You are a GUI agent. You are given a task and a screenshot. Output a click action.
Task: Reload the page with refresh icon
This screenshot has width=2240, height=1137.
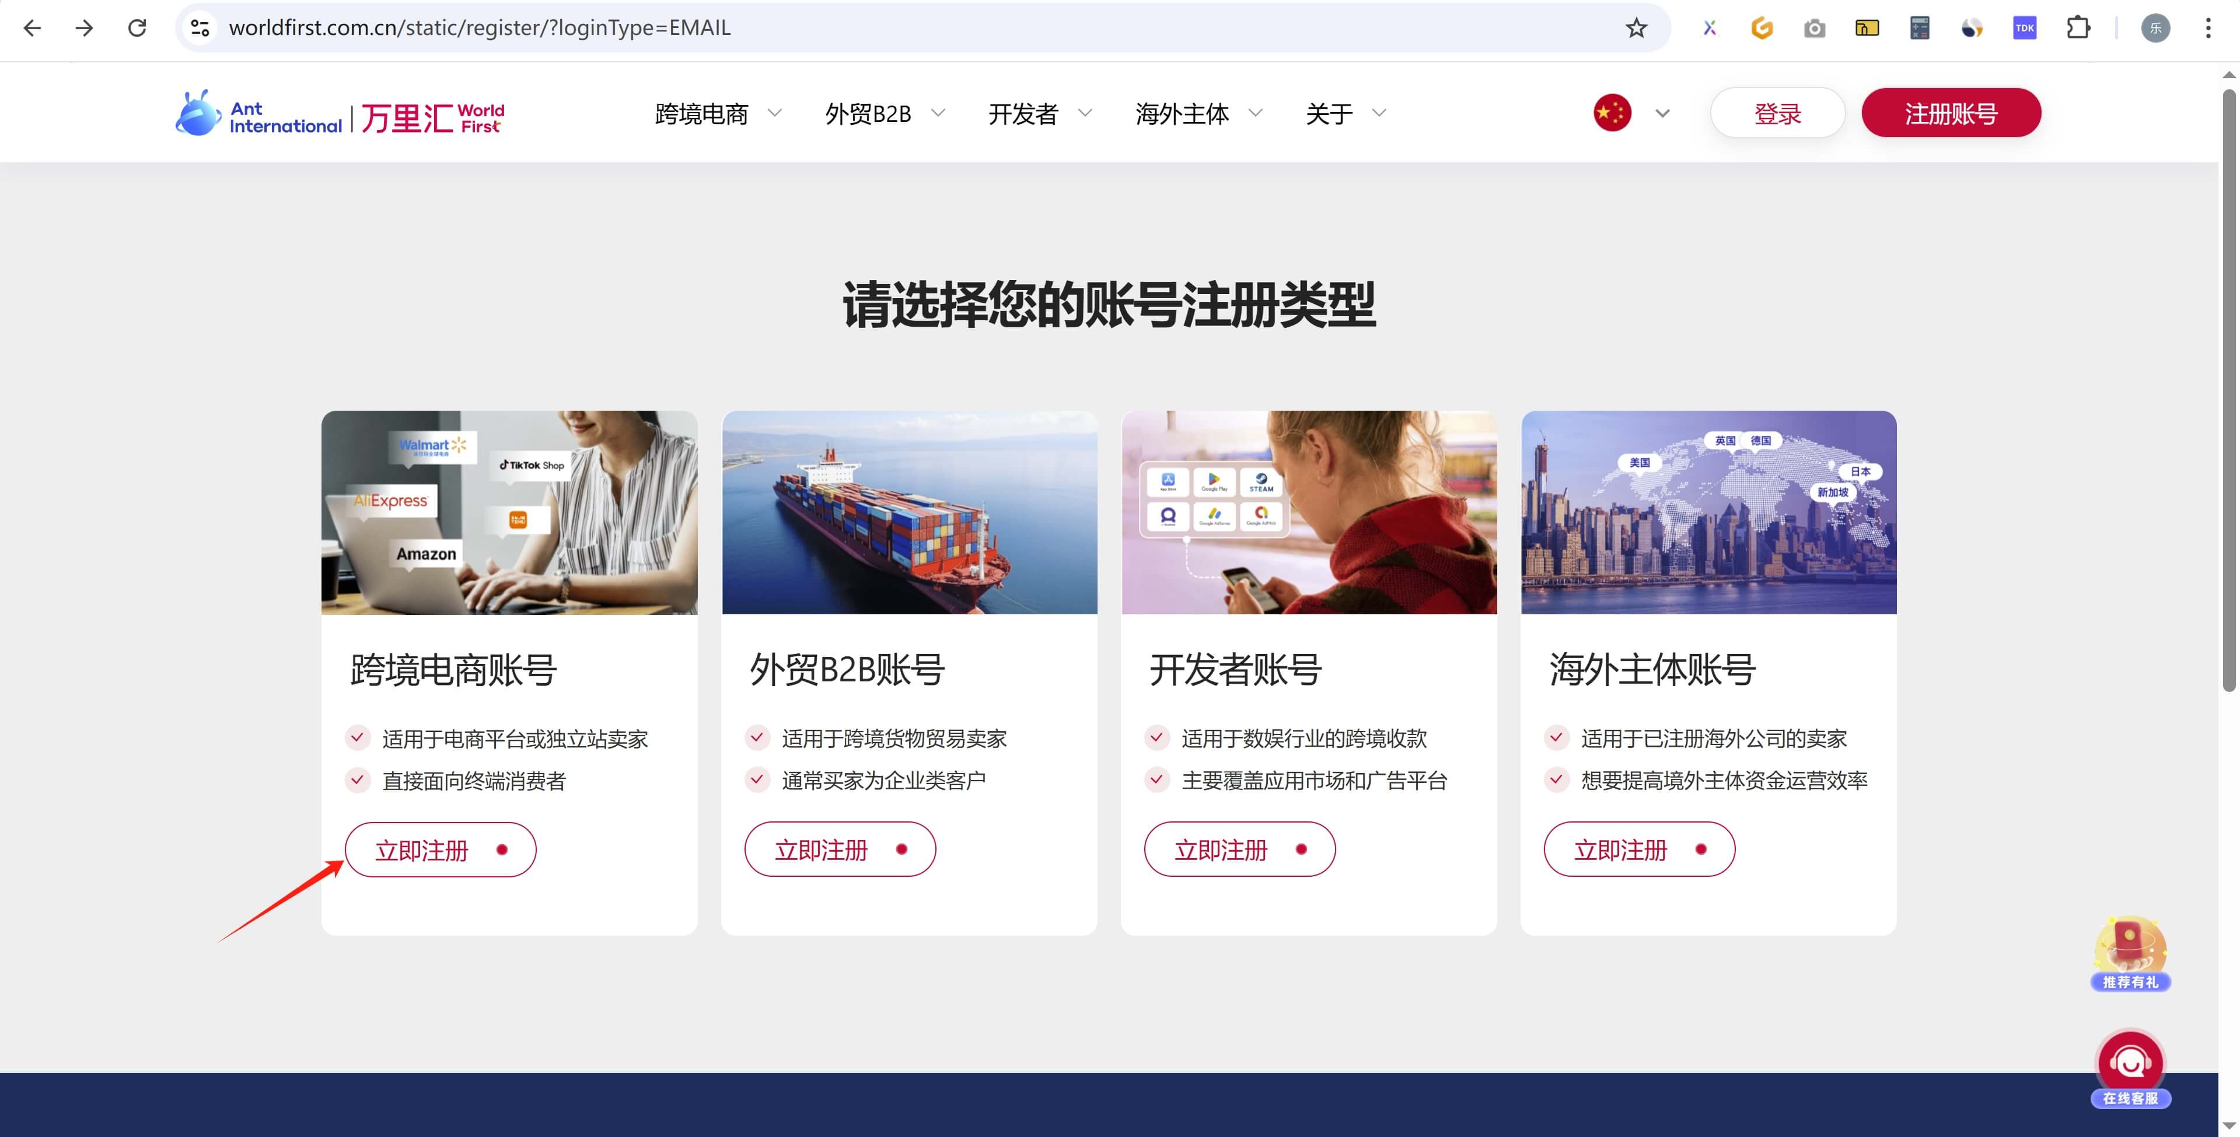point(137,28)
